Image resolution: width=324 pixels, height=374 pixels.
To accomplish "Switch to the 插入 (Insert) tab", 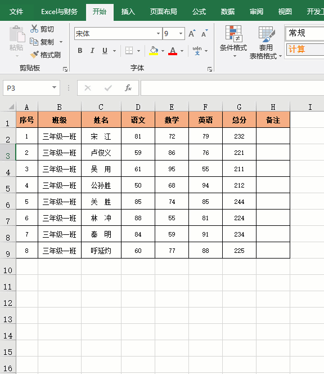I will pyautogui.click(x=128, y=11).
